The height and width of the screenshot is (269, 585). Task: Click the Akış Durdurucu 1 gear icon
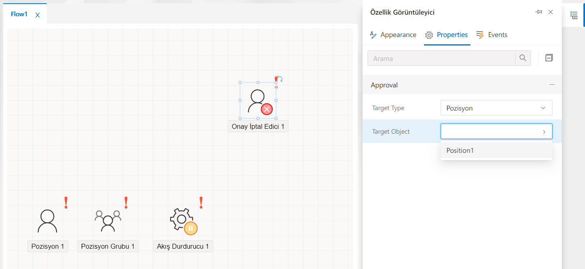[x=182, y=220]
